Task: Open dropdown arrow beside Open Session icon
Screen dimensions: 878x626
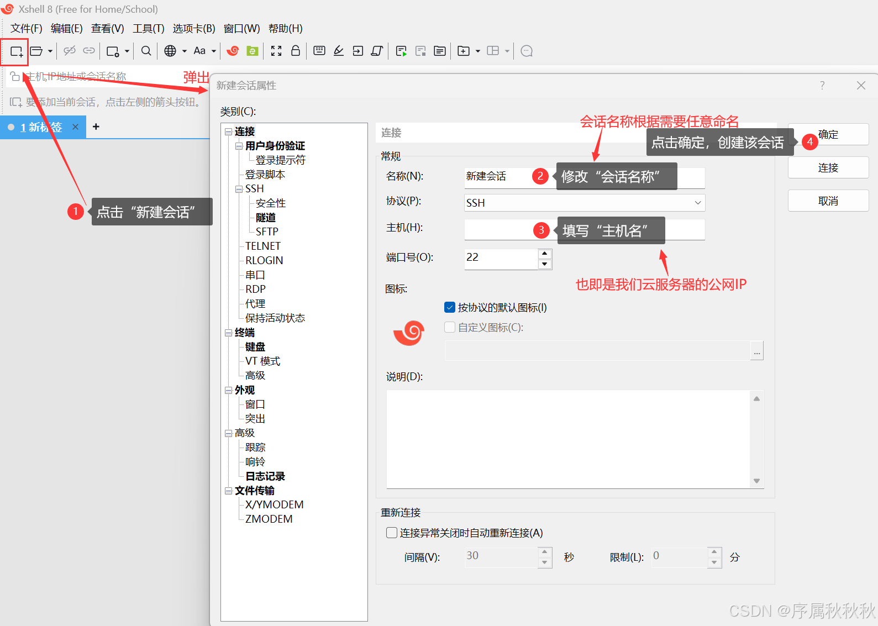Action: (50, 51)
